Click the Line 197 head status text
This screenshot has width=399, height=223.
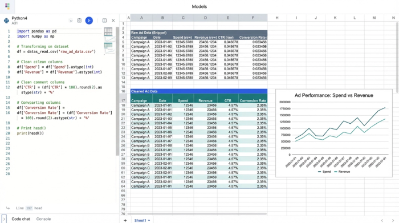pos(29,208)
